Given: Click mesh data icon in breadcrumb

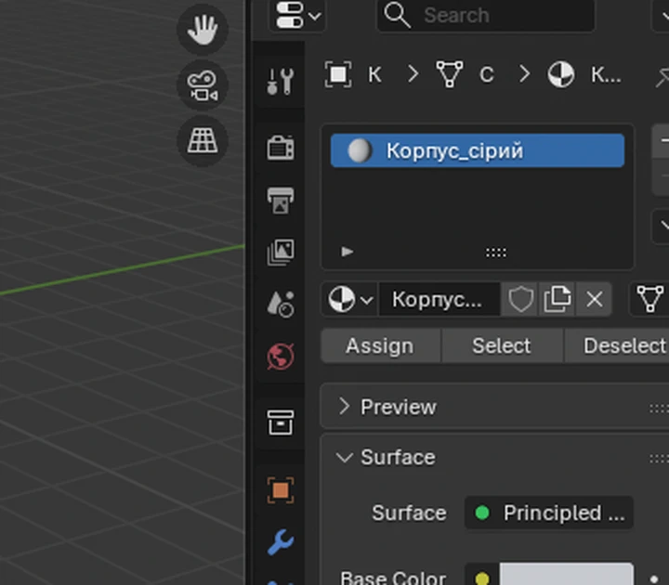Looking at the screenshot, I should pos(450,74).
